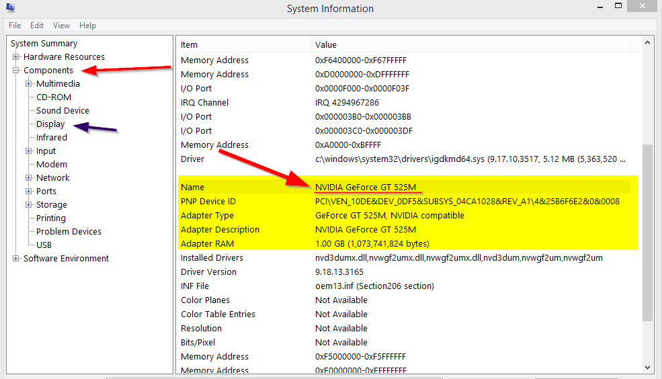
Task: Select Modem in the tree
Action: coord(52,164)
